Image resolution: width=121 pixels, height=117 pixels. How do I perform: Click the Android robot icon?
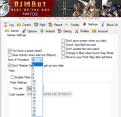point(42,31)
